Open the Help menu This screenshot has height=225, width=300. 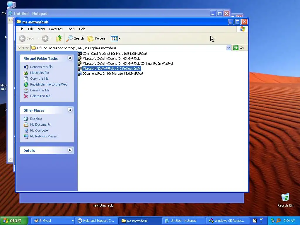(82, 29)
